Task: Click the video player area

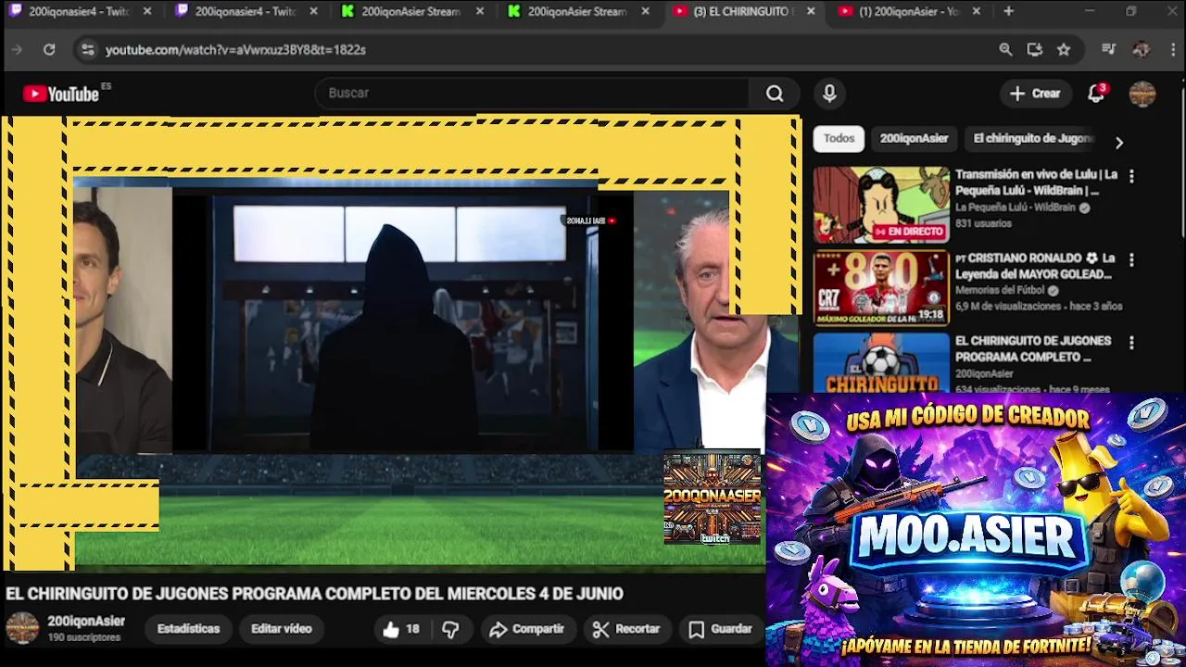Action: tap(400, 343)
